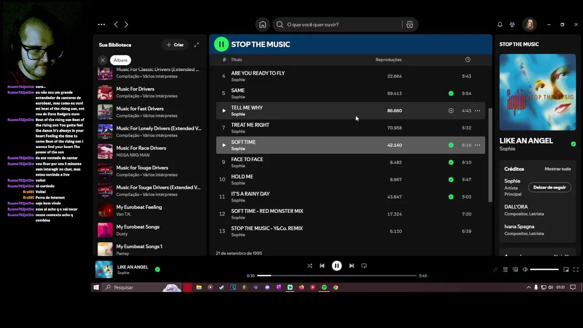The height and width of the screenshot is (328, 583).
Task: Open more options for SOFT TIME
Action: 477,145
